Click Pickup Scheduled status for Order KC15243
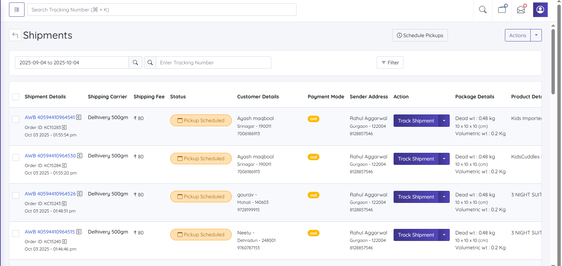The height and width of the screenshot is (266, 562). [201, 196]
